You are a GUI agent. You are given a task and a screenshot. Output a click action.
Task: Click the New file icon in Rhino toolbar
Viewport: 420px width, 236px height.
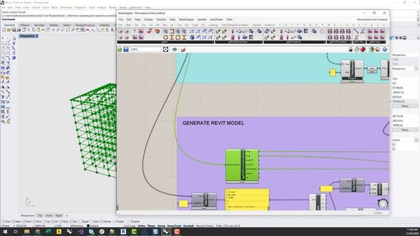click(4, 30)
